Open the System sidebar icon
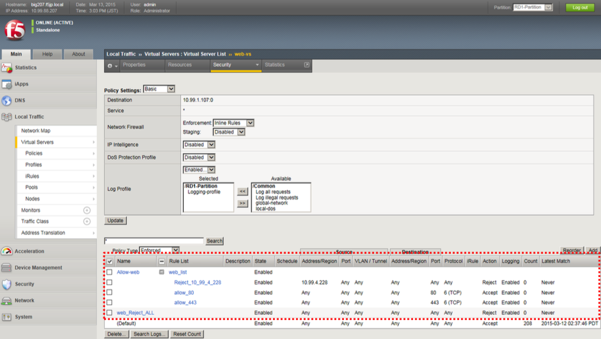The height and width of the screenshot is (339, 601). 7,317
